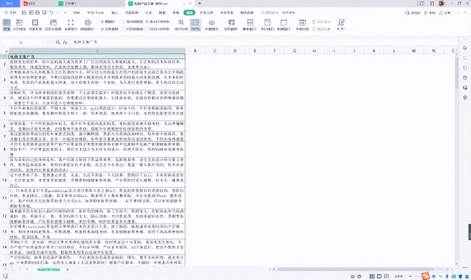Open Page Break Preview view
This screenshot has width=471, height=280.
pos(19,25)
